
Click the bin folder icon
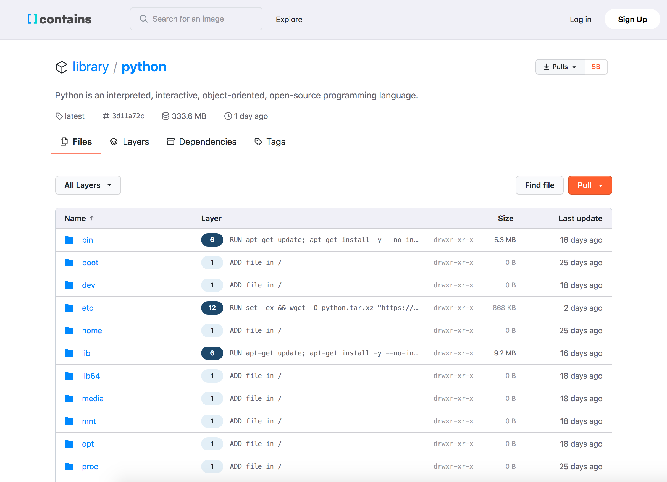pyautogui.click(x=69, y=240)
